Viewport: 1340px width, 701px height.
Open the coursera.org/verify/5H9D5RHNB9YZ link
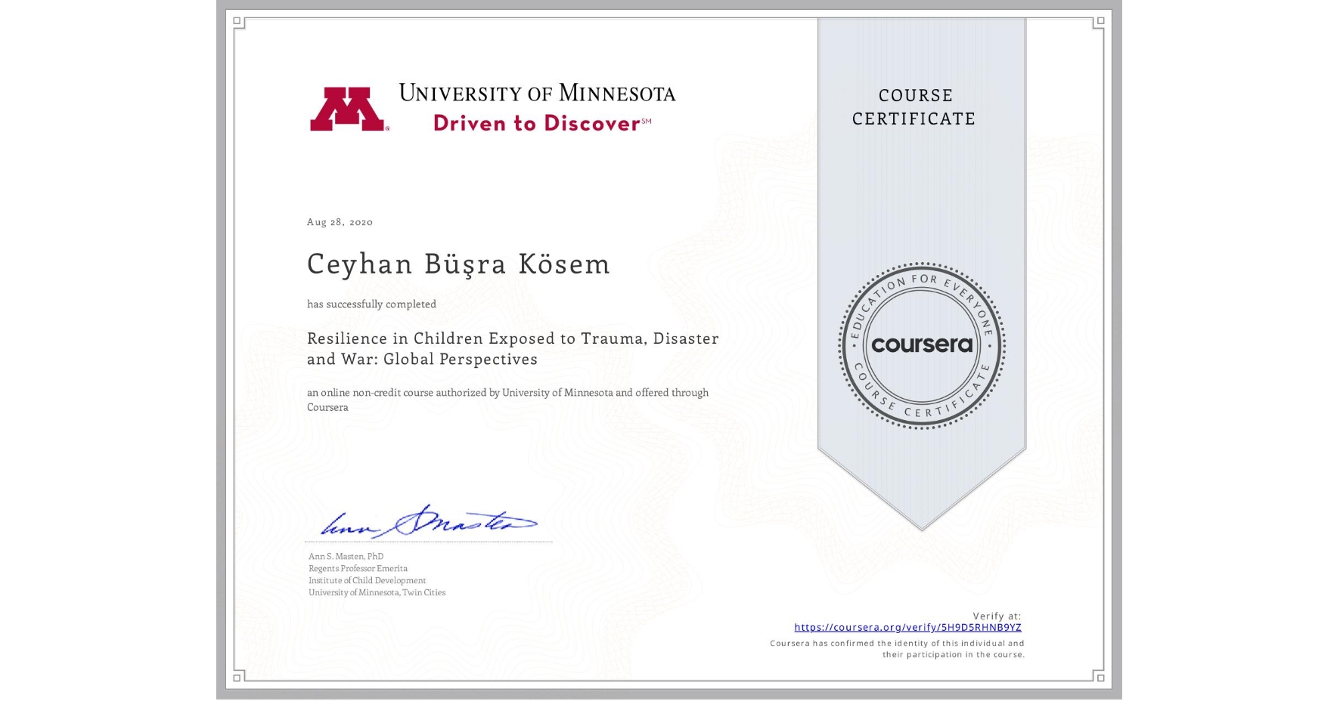click(x=907, y=627)
